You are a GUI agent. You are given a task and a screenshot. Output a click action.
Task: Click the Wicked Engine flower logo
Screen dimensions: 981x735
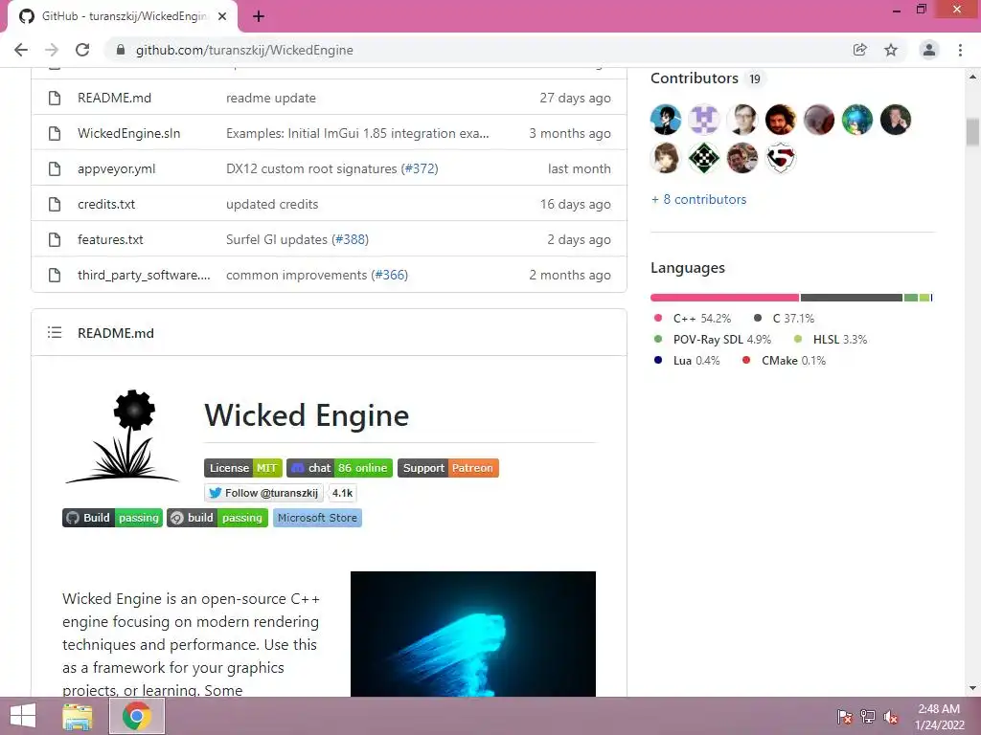(122, 436)
